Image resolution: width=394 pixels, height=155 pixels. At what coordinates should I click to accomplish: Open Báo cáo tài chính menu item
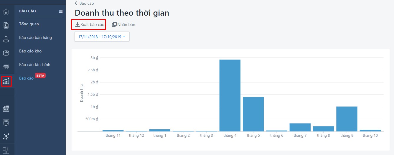coord(35,65)
